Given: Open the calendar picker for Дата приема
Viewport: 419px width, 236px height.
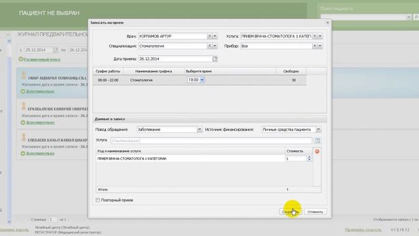Looking at the screenshot, I should point(215,58).
